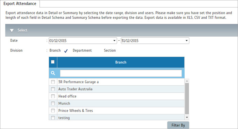The width and height of the screenshot is (238, 129).
Task: Tick the select-all checkbox in Branch header
Action: (x=53, y=62)
